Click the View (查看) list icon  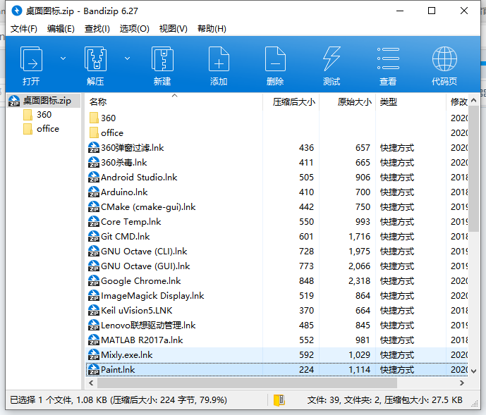[388, 59]
